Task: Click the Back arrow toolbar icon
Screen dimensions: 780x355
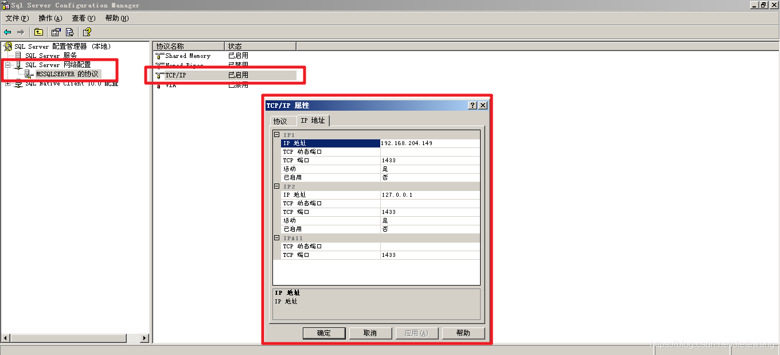Action: point(7,32)
